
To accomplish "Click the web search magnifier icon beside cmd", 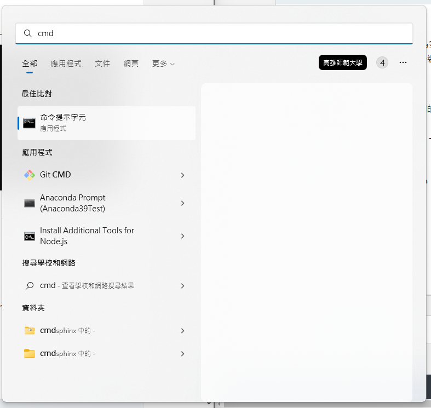I will (x=30, y=286).
